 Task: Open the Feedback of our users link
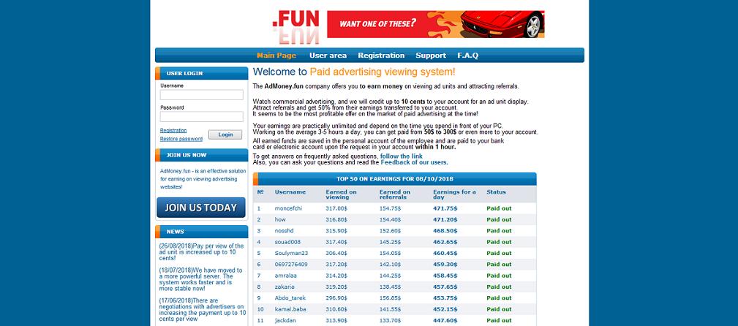(414, 162)
